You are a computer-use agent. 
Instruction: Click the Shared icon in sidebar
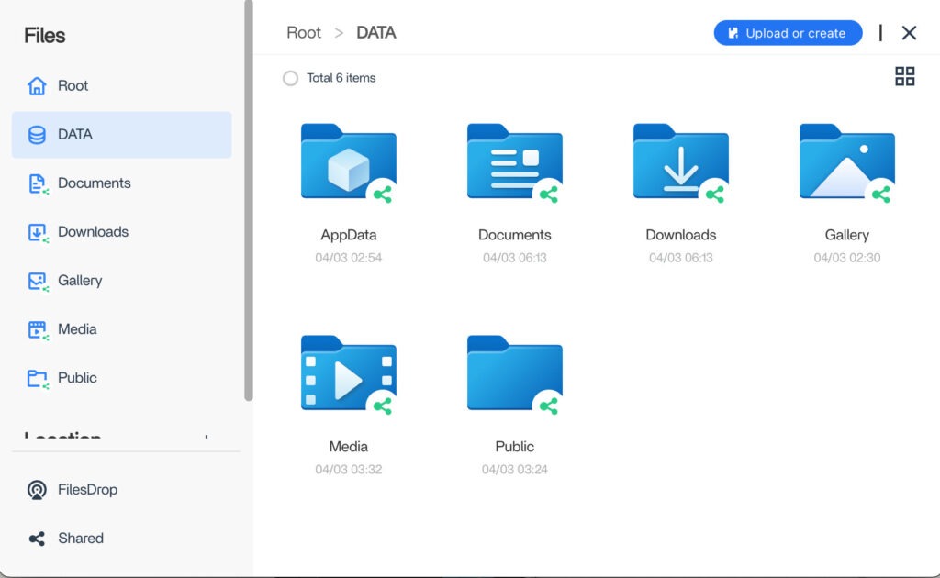click(x=37, y=539)
